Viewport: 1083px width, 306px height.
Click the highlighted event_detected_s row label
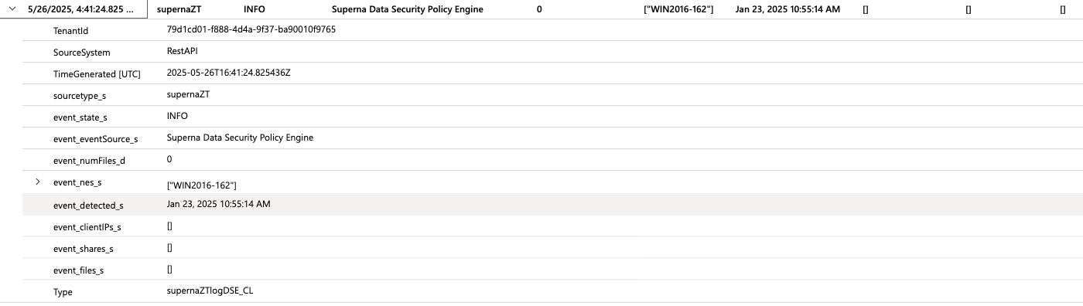(x=88, y=206)
